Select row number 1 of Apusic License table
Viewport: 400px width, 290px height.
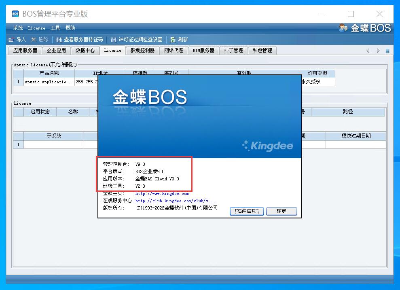pyautogui.click(x=18, y=82)
